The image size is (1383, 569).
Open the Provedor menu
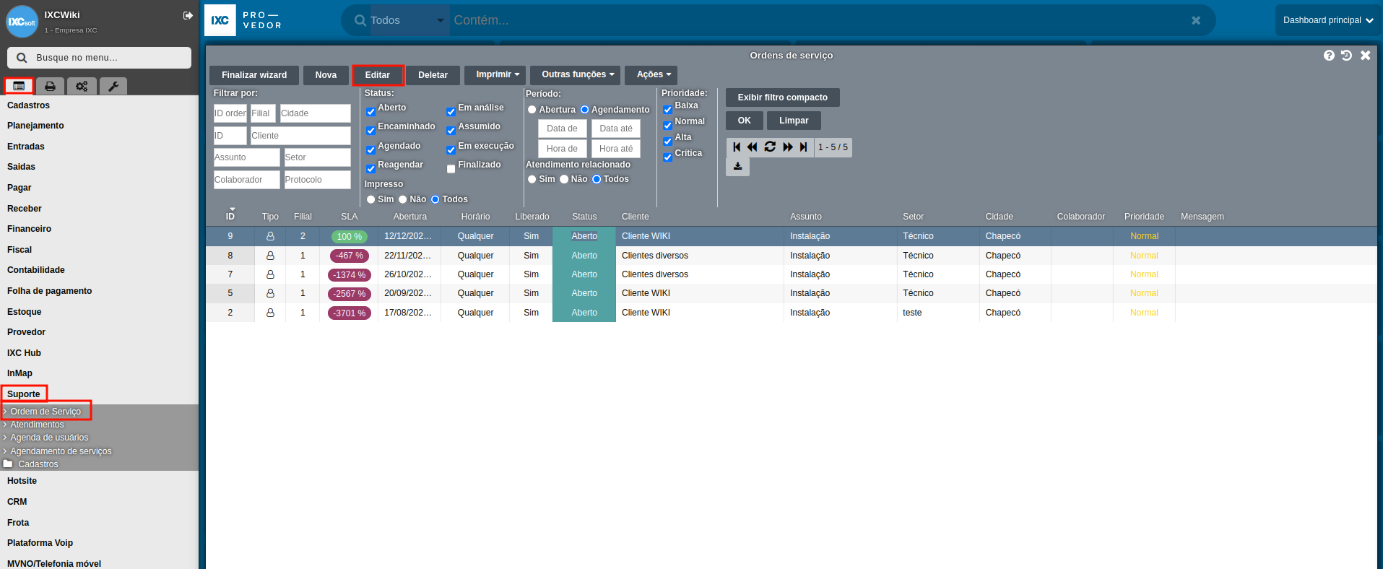26,332
